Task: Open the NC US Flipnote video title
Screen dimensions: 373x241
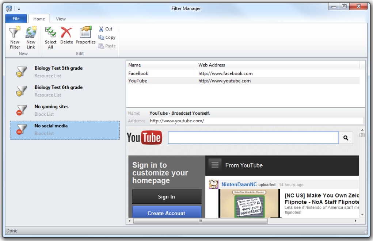Action: click(x=321, y=199)
